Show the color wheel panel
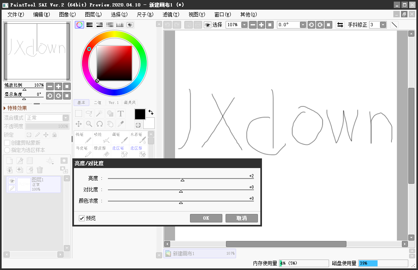418x270 pixels. pyautogui.click(x=79, y=25)
